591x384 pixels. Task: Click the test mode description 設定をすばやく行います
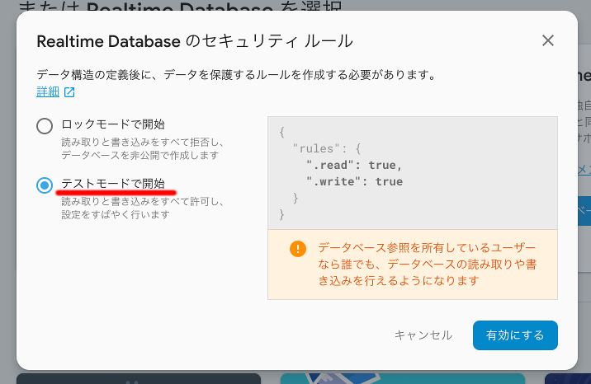click(x=116, y=214)
